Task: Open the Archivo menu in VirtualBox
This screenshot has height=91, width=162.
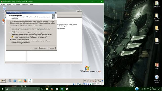Action: click(x=3, y=4)
